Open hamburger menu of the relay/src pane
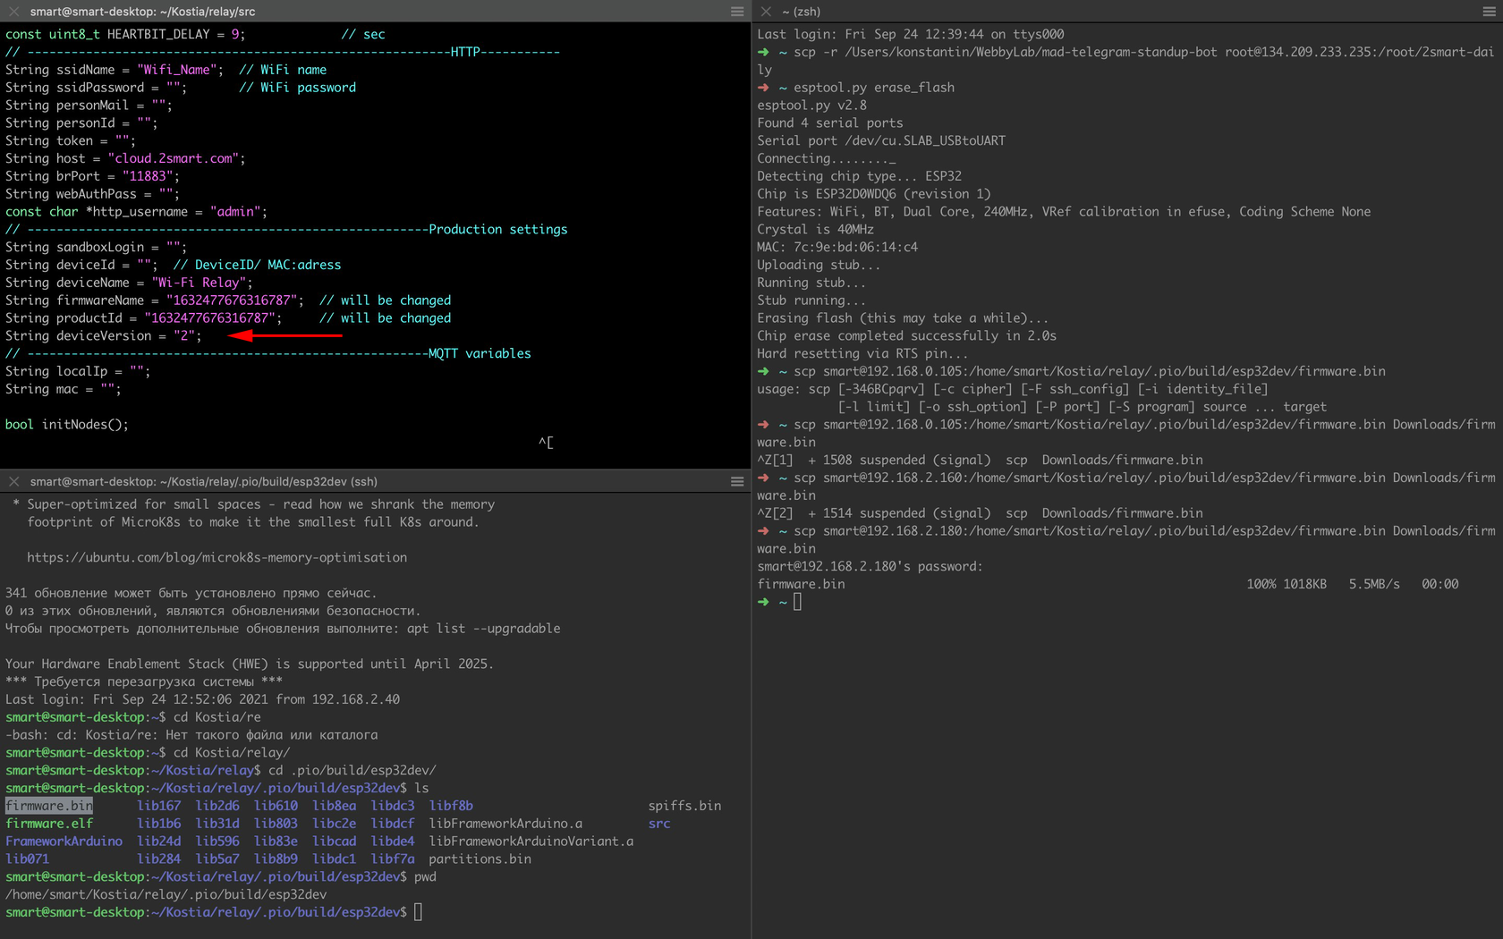 [x=737, y=12]
